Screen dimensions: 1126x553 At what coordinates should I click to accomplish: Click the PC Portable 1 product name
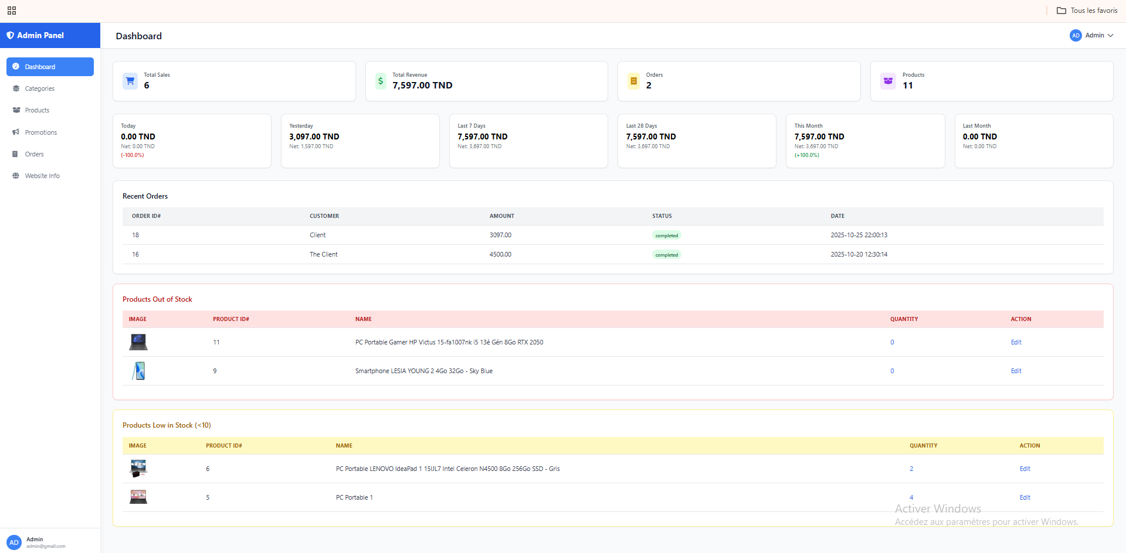354,497
